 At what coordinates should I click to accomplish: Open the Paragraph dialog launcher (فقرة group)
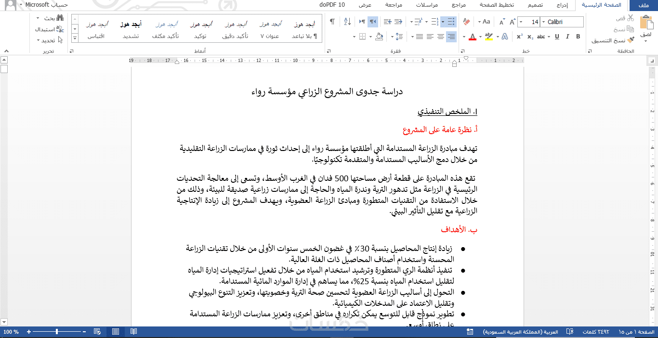pyautogui.click(x=329, y=51)
